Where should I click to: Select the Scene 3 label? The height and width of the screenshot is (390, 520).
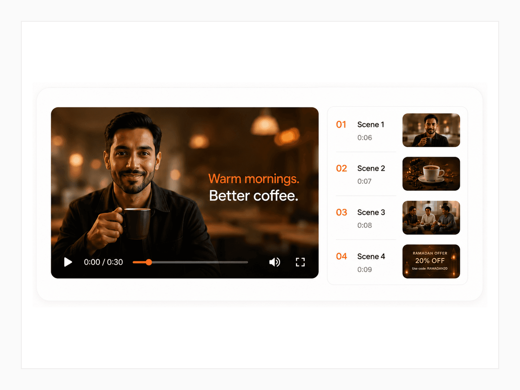click(x=371, y=212)
